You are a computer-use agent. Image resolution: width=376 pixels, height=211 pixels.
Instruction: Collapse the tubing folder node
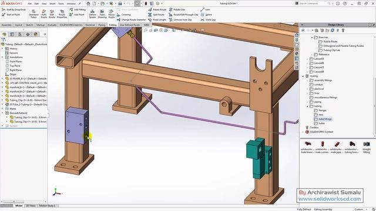(308, 106)
